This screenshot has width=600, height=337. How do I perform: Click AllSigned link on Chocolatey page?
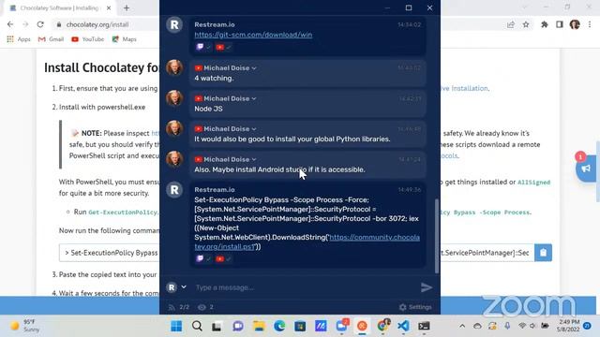533,183
